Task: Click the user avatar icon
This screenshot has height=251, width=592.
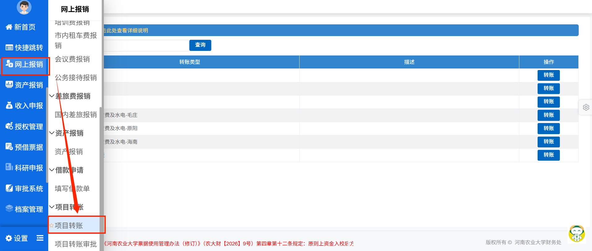Action: tap(24, 7)
